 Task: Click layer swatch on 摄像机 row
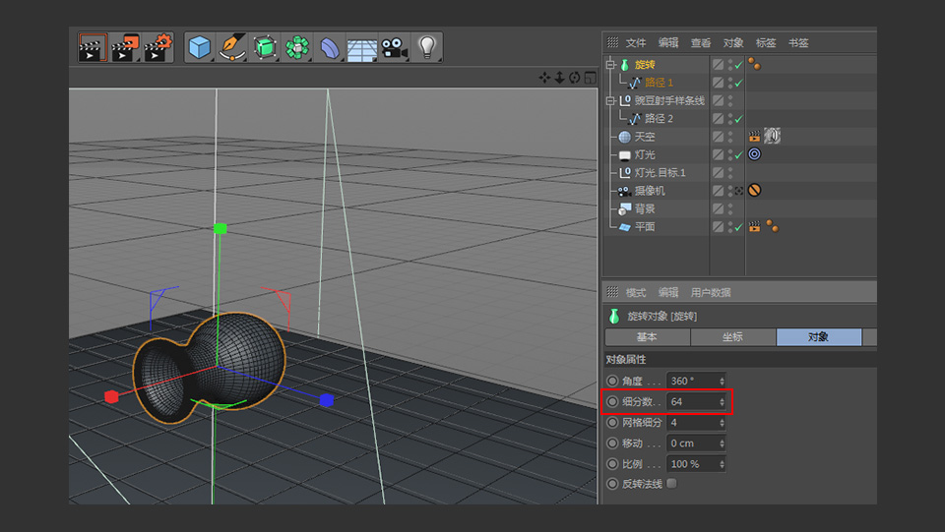718,191
